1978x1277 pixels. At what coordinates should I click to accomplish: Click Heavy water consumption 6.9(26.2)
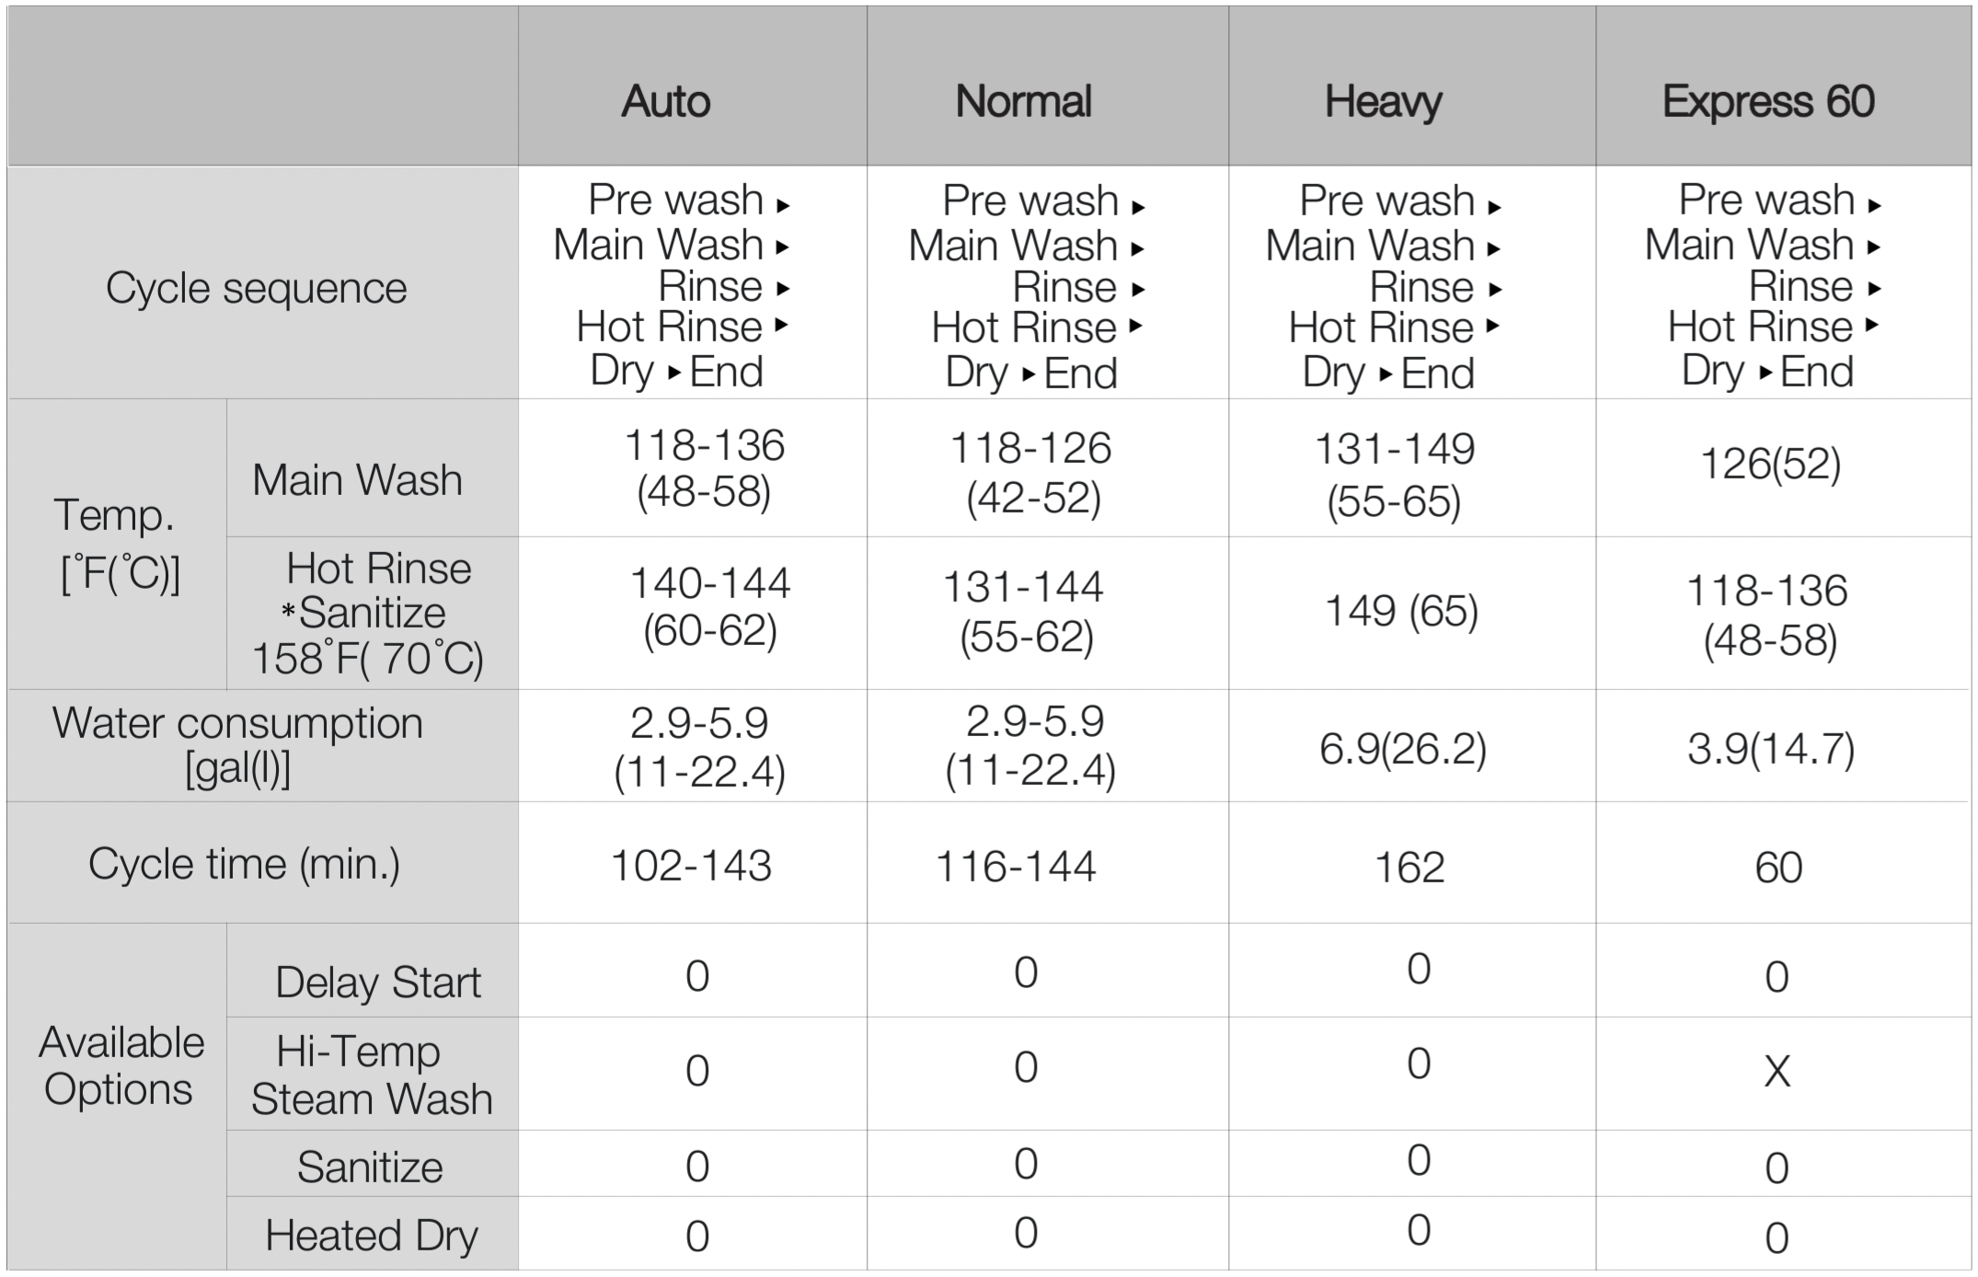(1402, 748)
